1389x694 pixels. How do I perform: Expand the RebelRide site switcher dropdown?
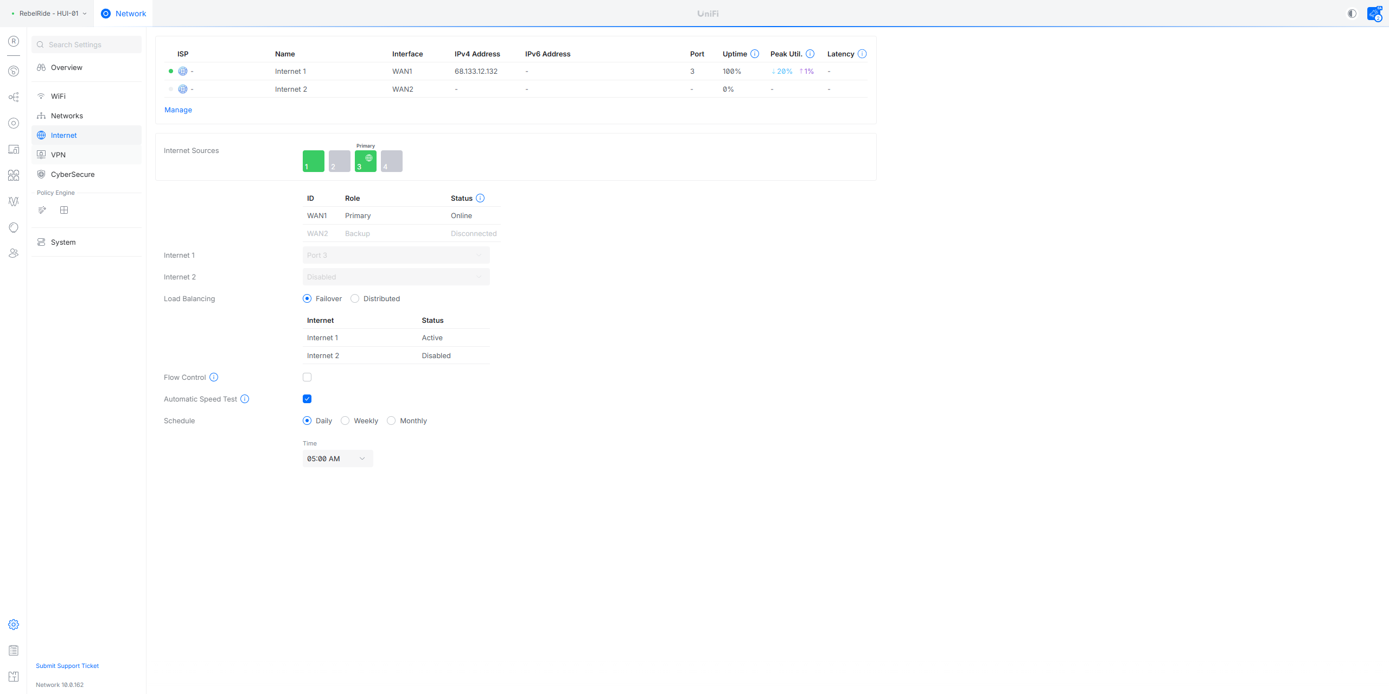[49, 14]
